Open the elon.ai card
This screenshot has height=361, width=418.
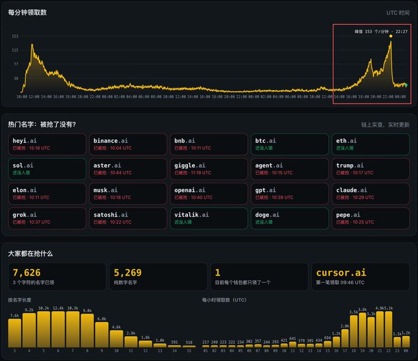47,194
